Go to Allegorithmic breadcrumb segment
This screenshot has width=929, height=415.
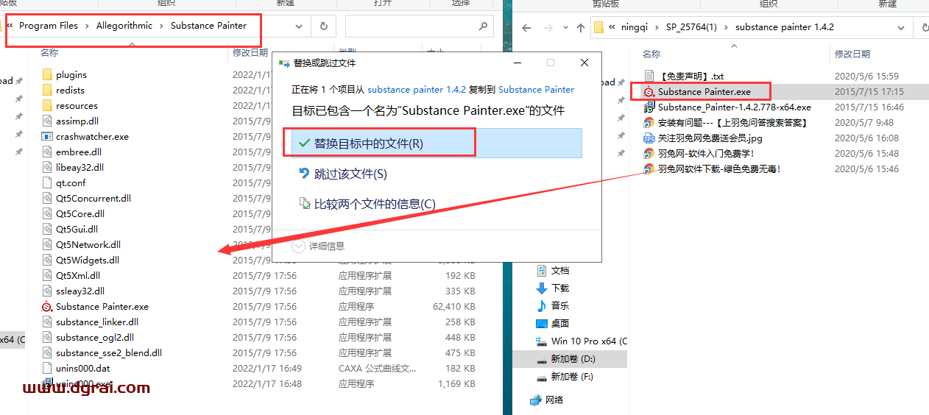124,26
